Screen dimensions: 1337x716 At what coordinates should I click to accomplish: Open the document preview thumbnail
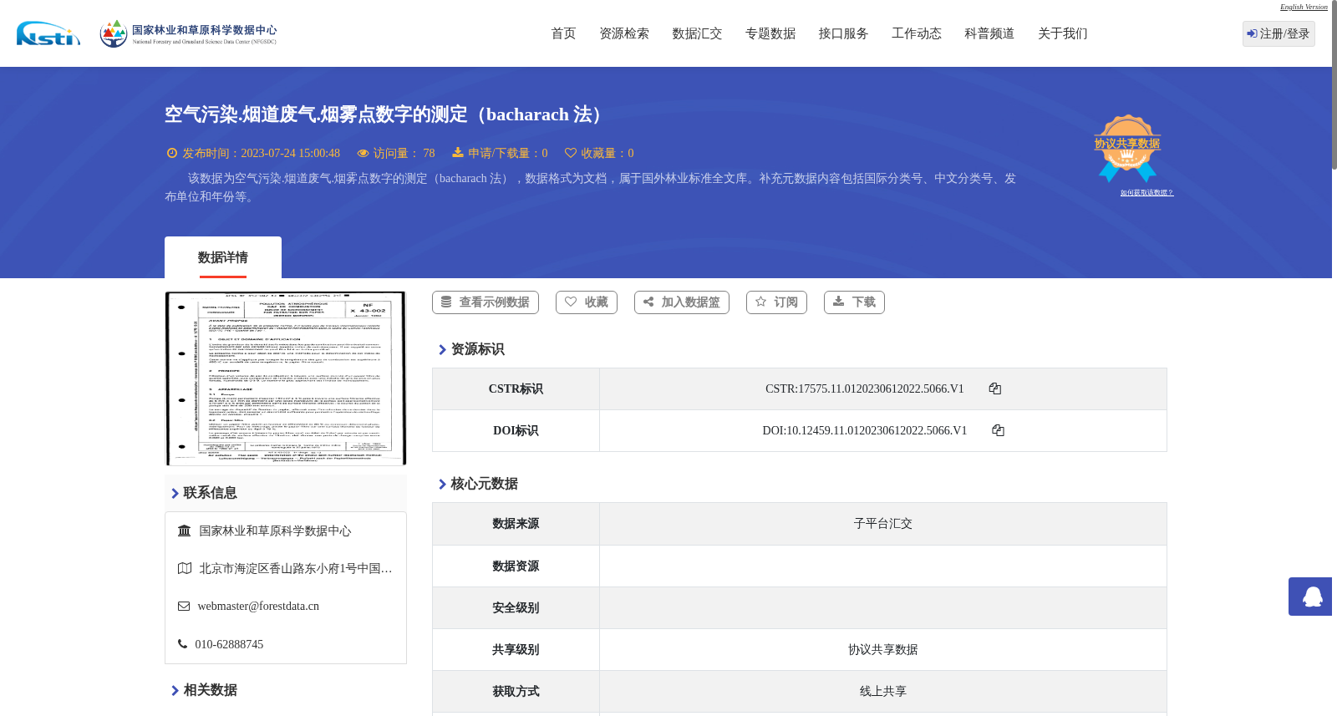click(286, 378)
